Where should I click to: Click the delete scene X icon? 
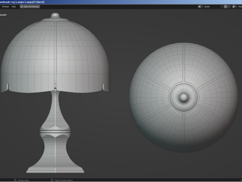point(229,7)
